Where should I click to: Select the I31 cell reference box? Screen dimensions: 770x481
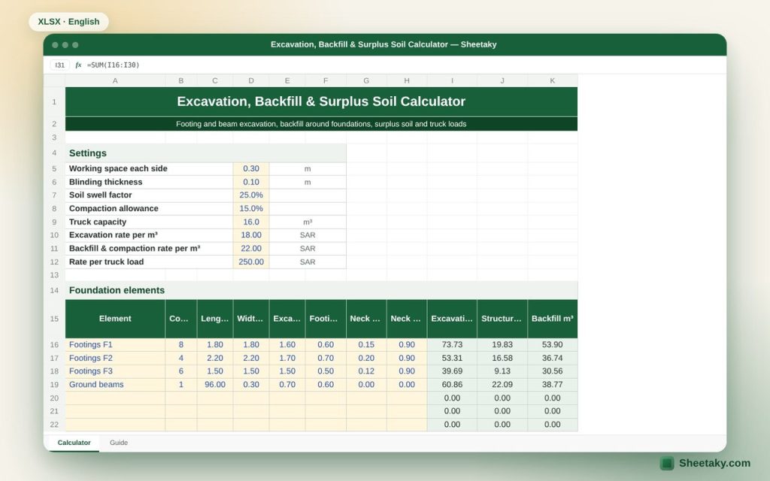(60, 65)
